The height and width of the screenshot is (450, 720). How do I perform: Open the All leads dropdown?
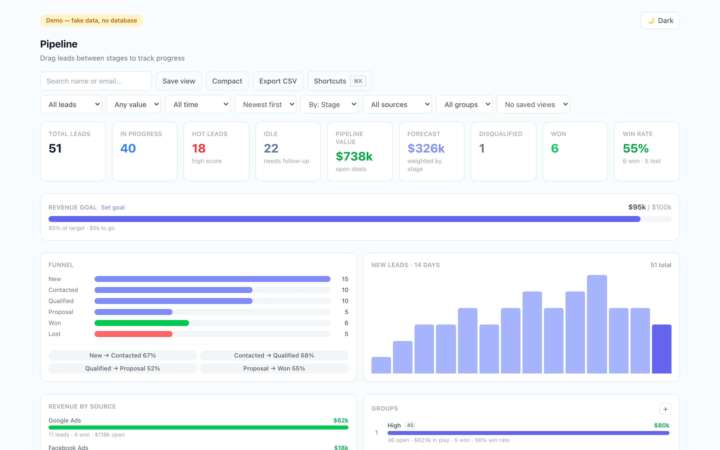[x=71, y=104]
